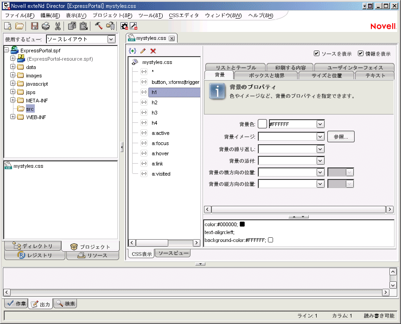The image size is (401, 324).
Task: Open the horizontal background position dropdown
Action: coord(320,172)
